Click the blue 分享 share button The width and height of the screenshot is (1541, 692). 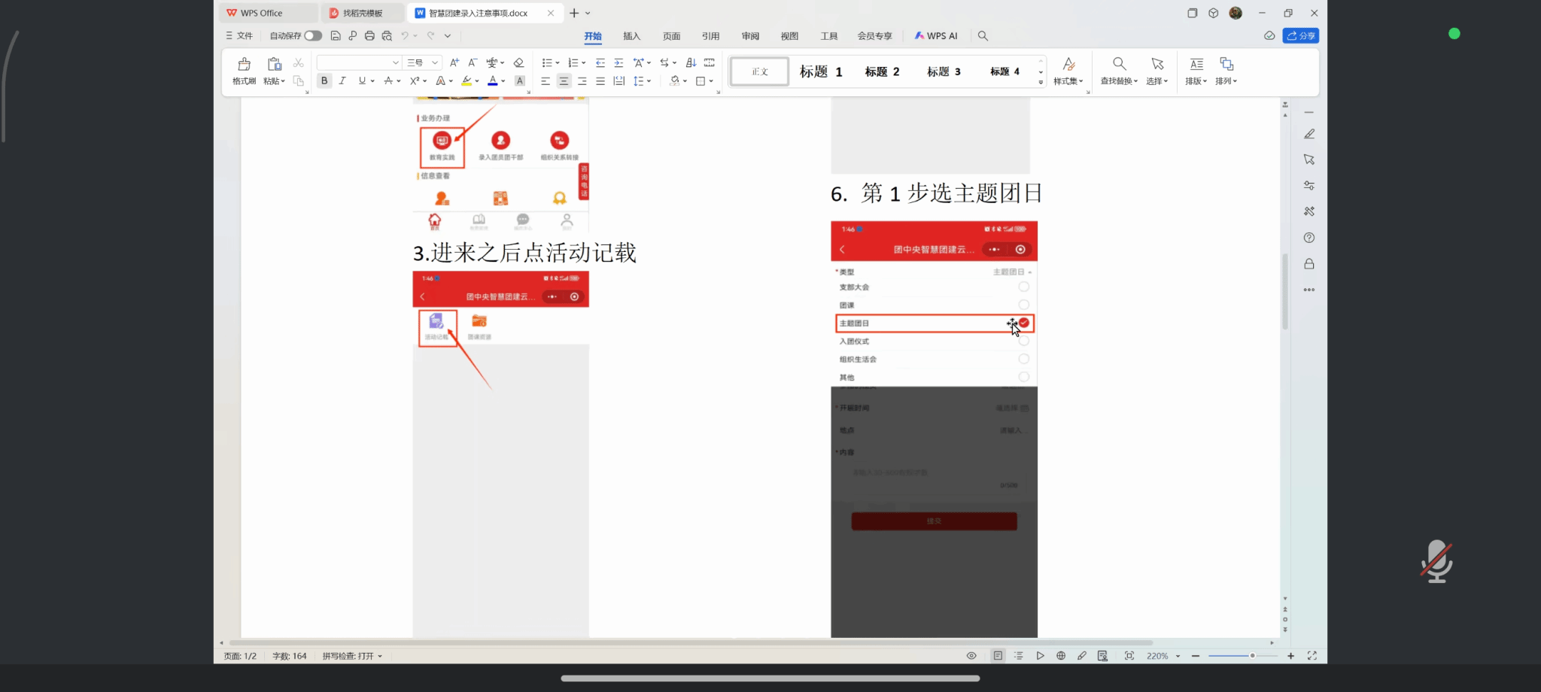coord(1301,35)
